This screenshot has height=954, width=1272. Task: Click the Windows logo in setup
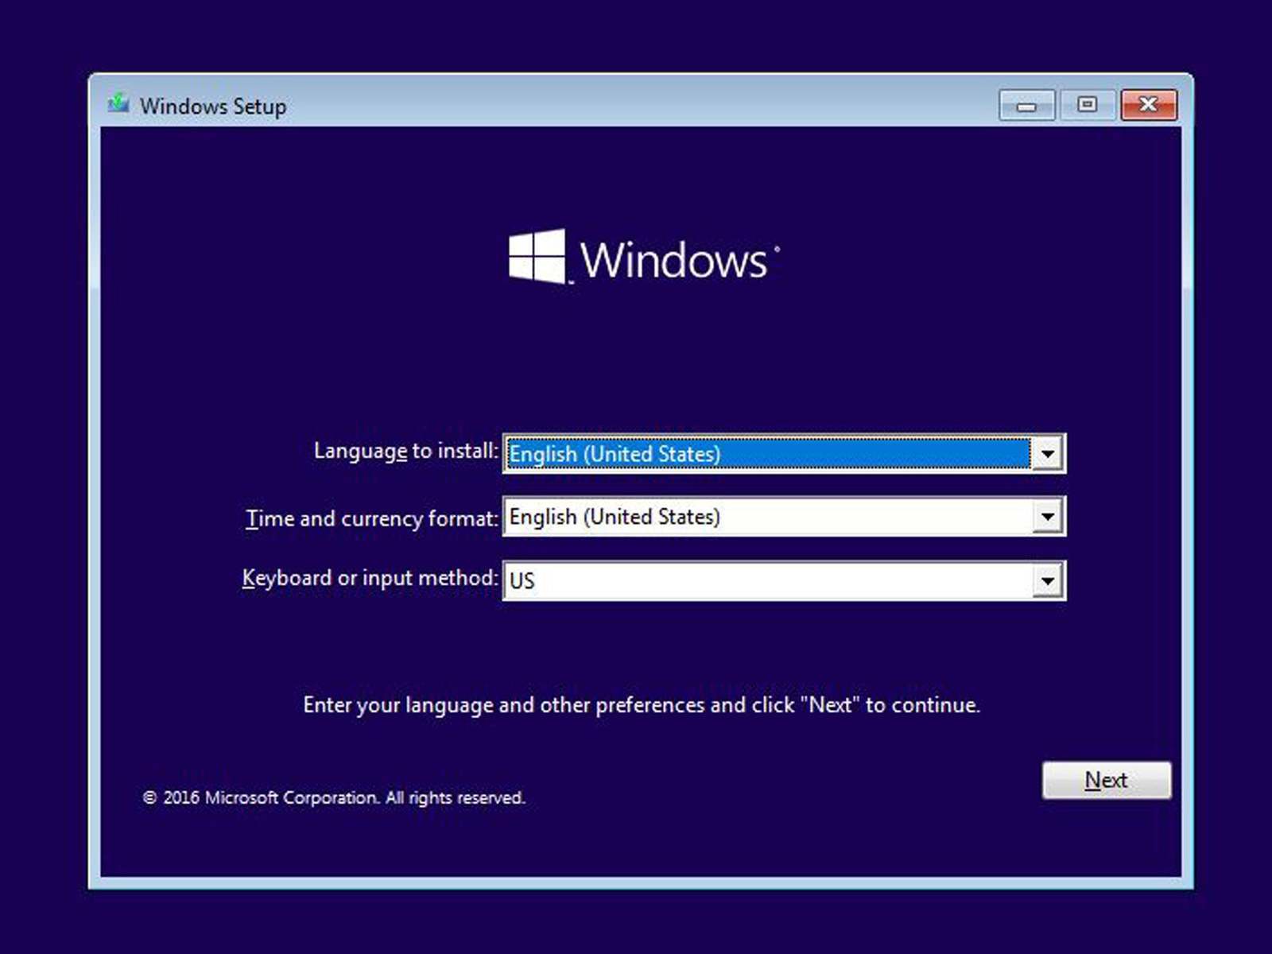click(x=644, y=257)
